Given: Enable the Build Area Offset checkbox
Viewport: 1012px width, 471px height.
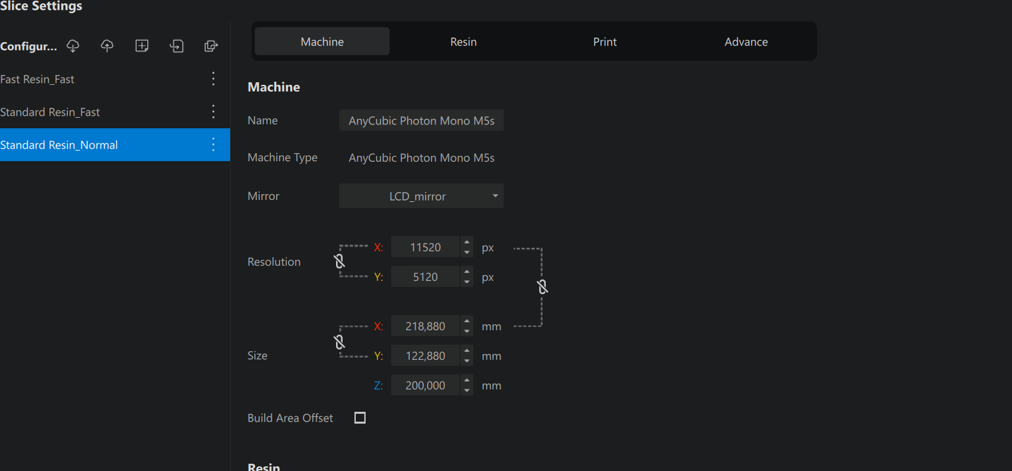Looking at the screenshot, I should click(x=360, y=418).
